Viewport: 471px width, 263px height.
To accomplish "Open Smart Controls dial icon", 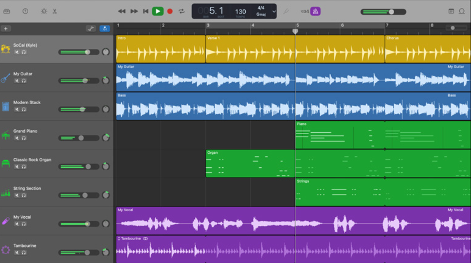I will tap(44, 11).
